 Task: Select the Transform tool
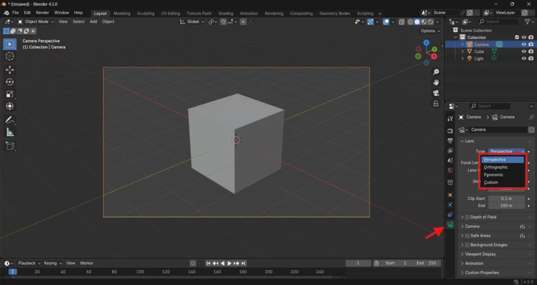tap(9, 106)
